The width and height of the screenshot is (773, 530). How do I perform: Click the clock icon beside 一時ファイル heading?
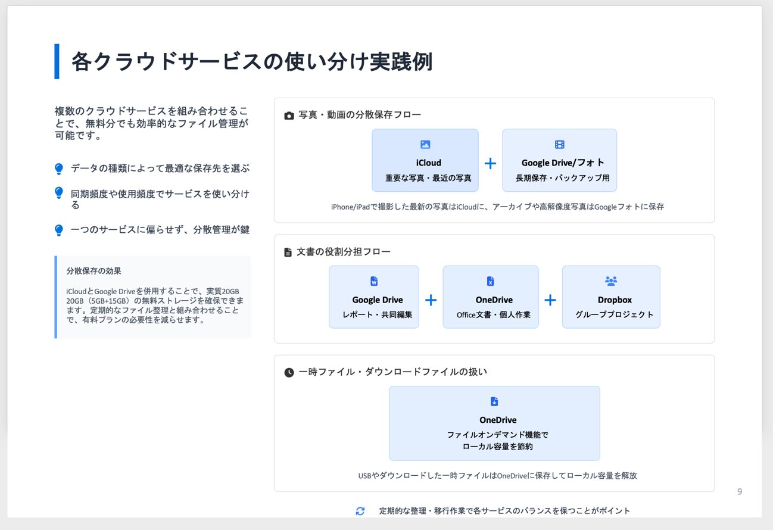[289, 373]
